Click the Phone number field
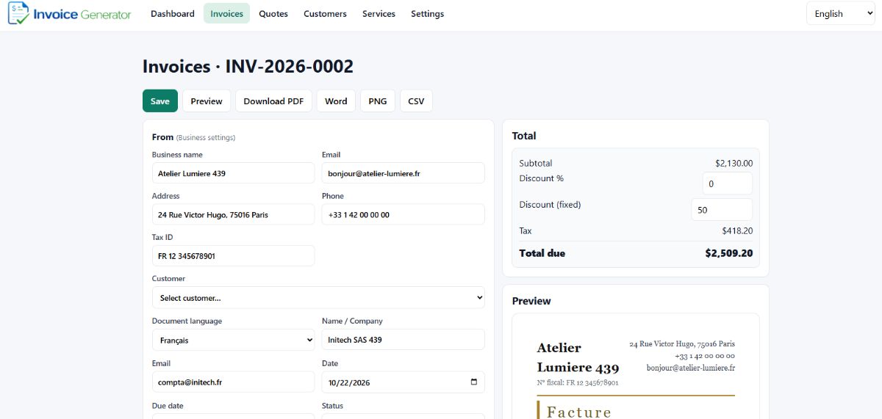Viewport: 882px width, 419px height. (x=403, y=214)
